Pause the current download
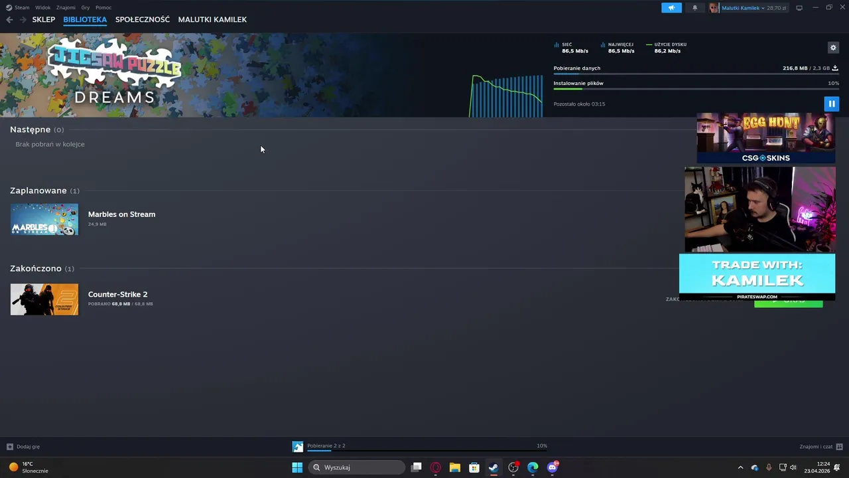849x478 pixels. tap(831, 104)
